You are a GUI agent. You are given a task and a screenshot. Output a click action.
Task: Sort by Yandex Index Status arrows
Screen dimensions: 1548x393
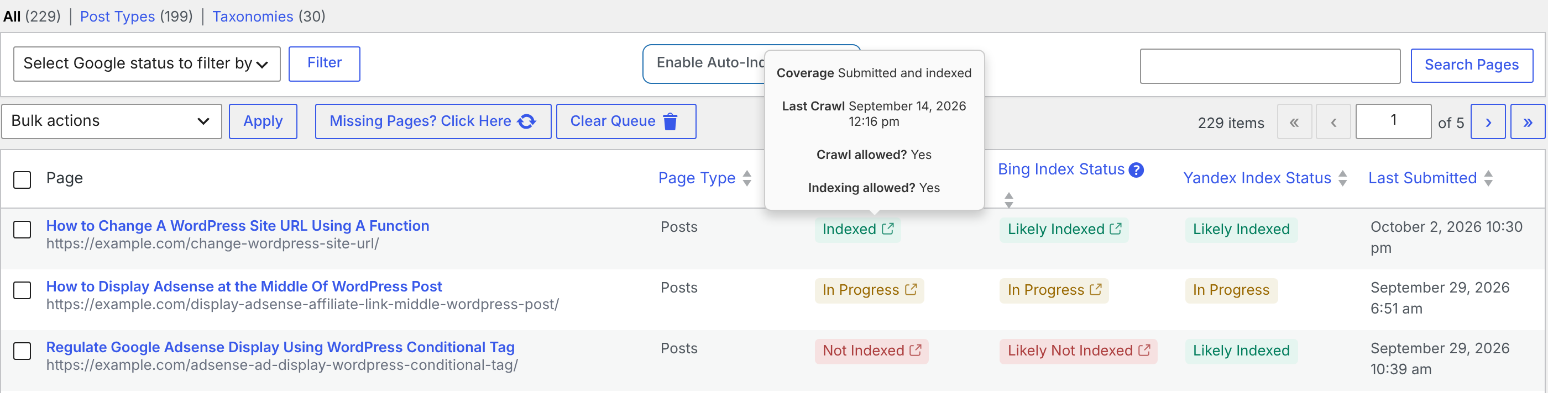[1342, 178]
